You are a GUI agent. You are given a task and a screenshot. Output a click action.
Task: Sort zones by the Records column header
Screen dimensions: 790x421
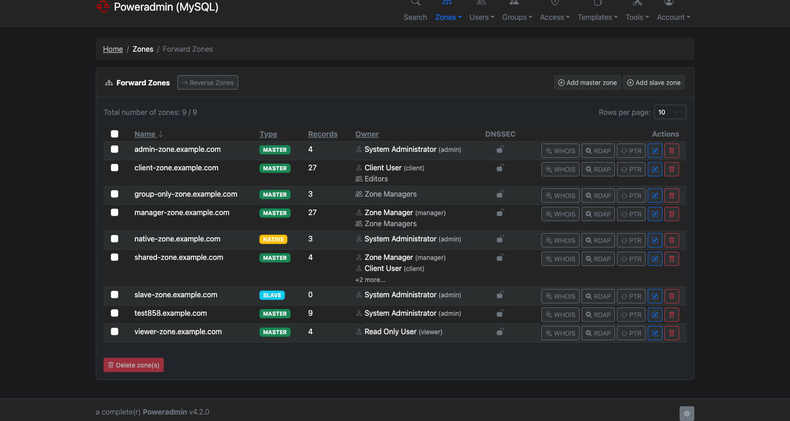tap(322, 134)
